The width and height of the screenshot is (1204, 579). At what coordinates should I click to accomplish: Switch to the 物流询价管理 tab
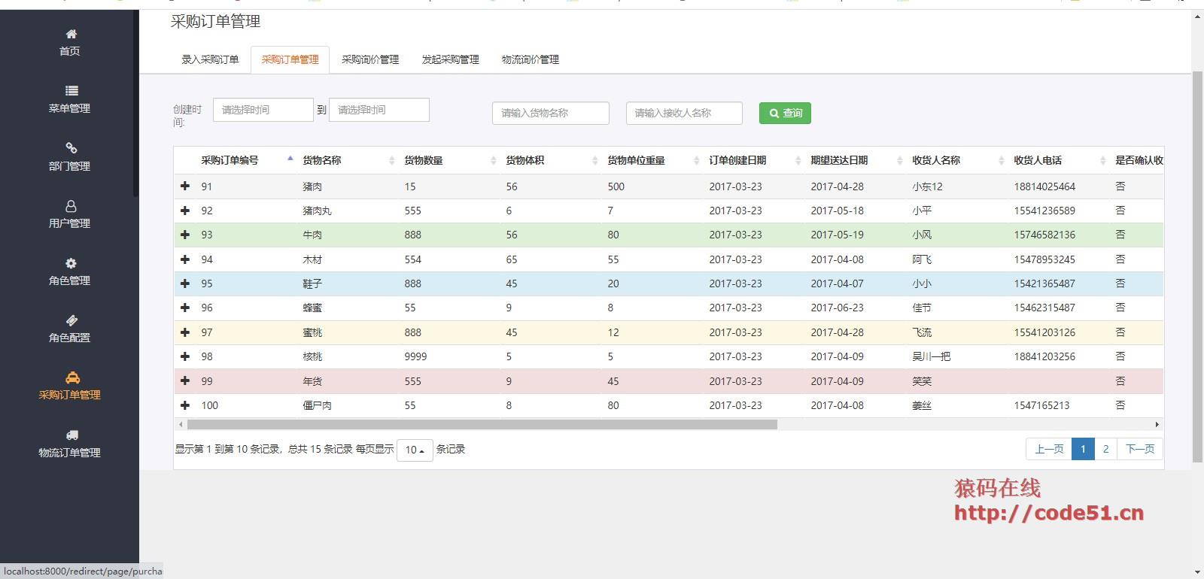click(530, 59)
